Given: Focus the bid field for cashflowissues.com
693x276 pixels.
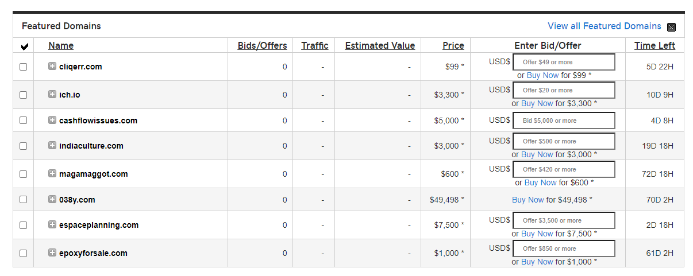Looking at the screenshot, I should click(563, 120).
